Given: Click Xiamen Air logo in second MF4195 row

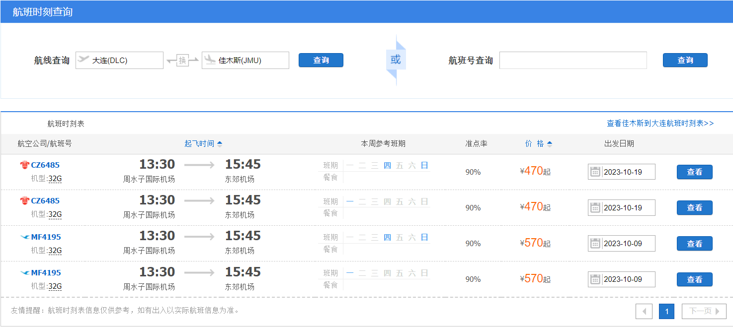Looking at the screenshot, I should pyautogui.click(x=24, y=272).
